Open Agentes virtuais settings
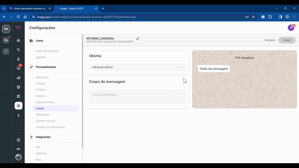Viewport: 299px width, 168px height. (x=45, y=121)
